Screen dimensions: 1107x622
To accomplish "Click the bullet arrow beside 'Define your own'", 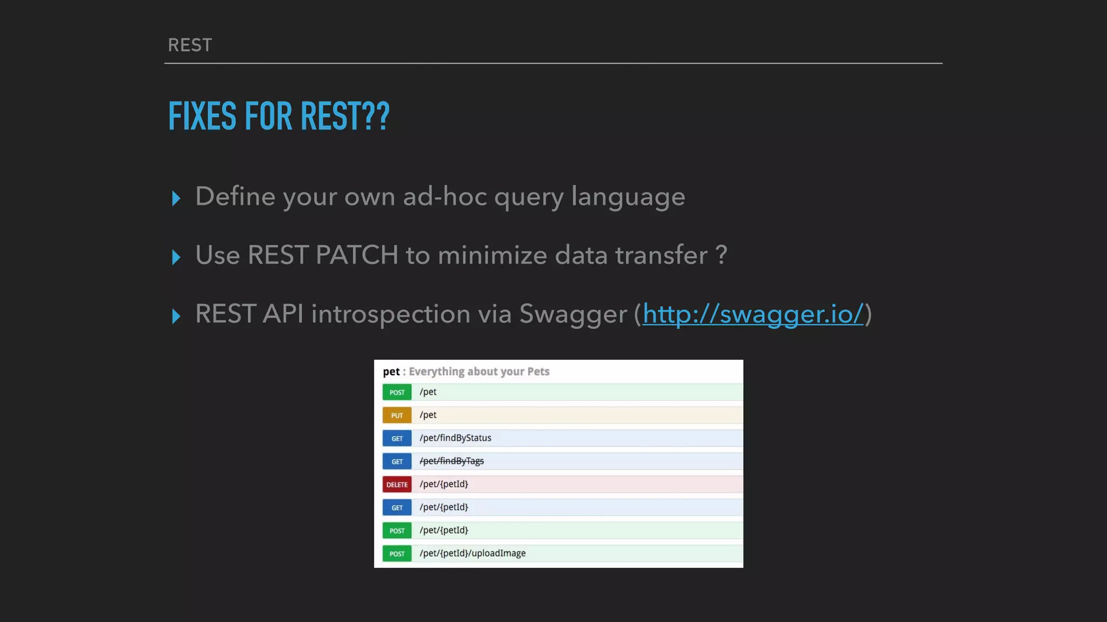I will [x=176, y=199].
